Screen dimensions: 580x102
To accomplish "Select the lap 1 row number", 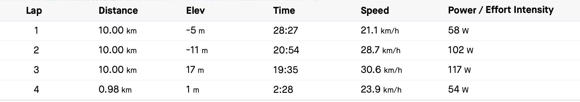I will click(x=36, y=30).
